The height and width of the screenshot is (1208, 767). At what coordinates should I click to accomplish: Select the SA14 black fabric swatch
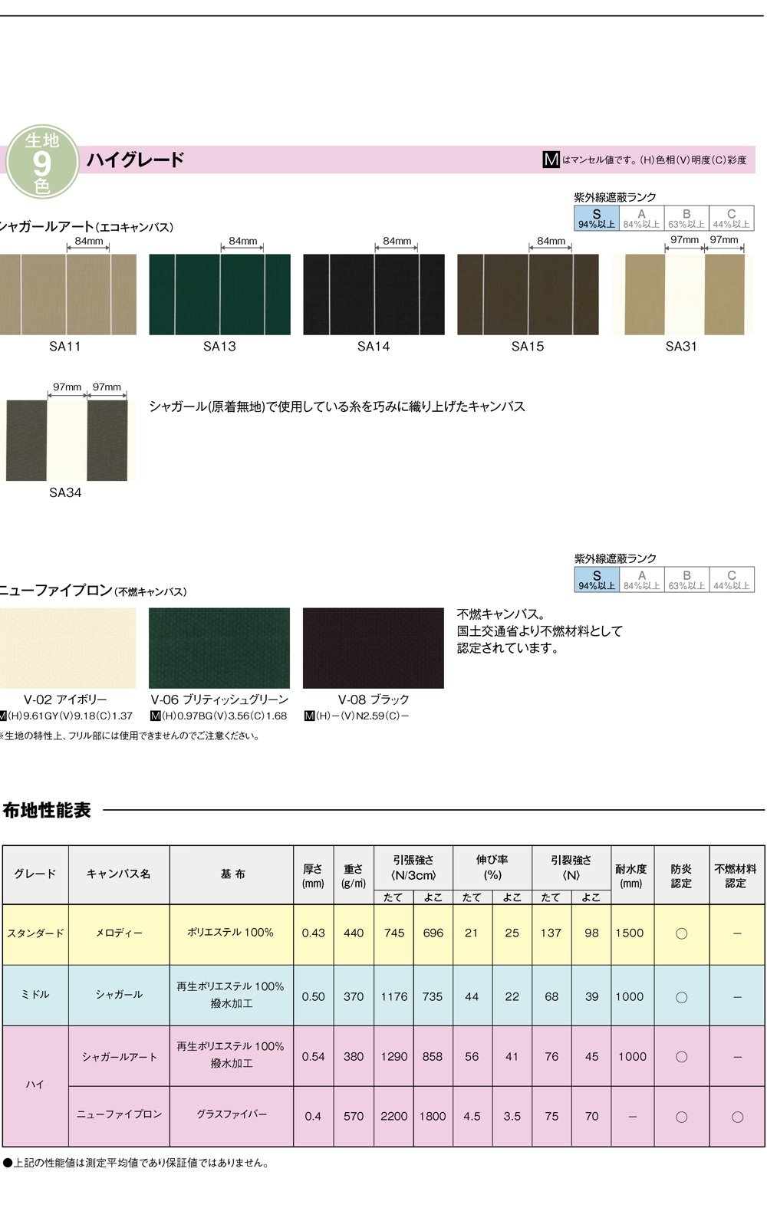[x=374, y=295]
